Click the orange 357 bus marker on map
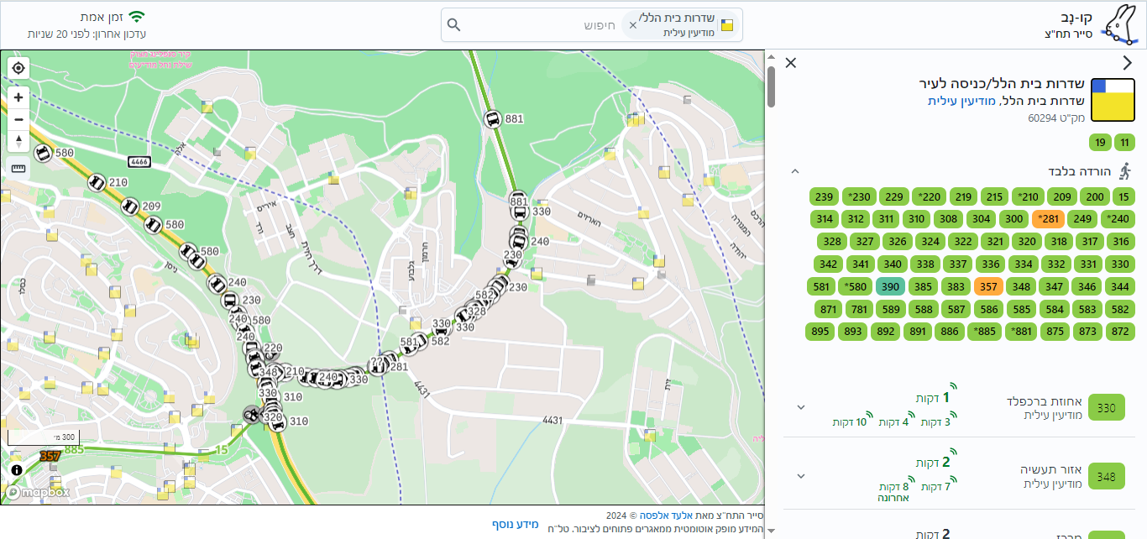The image size is (1147, 539). pos(50,456)
